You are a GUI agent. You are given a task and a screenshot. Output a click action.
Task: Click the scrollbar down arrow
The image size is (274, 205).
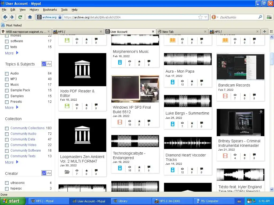click(x=272, y=189)
